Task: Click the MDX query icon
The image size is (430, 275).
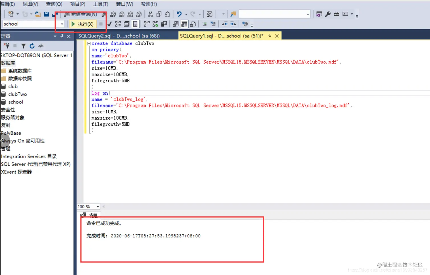Action: [x=113, y=14]
